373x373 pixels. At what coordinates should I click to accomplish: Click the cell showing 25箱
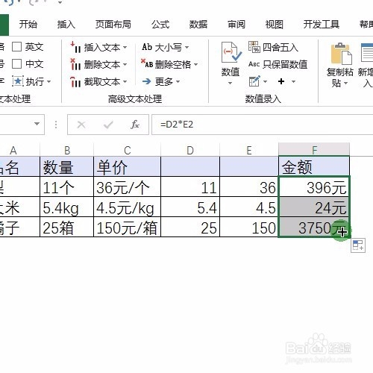pyautogui.click(x=67, y=227)
